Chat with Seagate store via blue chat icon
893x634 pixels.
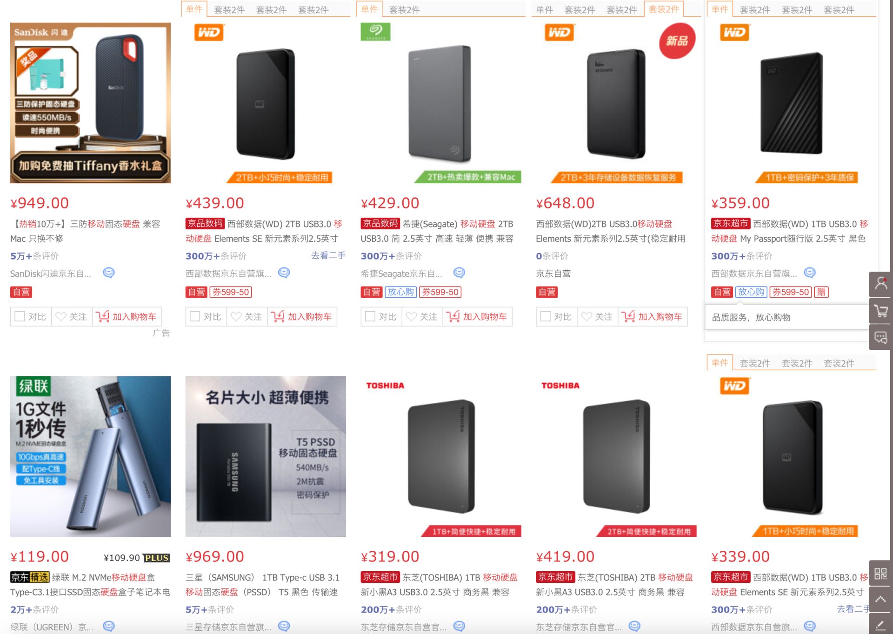tap(459, 273)
